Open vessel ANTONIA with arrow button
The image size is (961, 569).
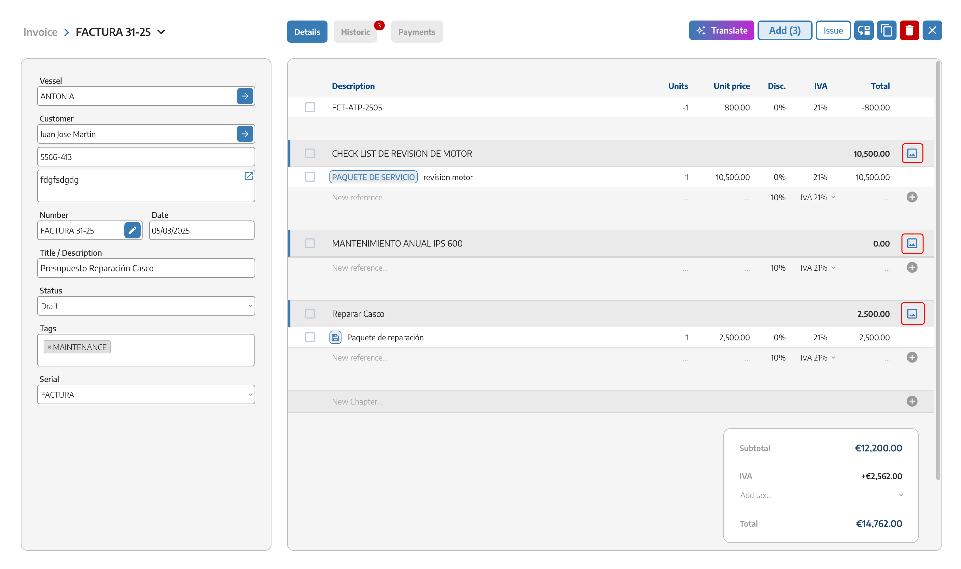(245, 96)
